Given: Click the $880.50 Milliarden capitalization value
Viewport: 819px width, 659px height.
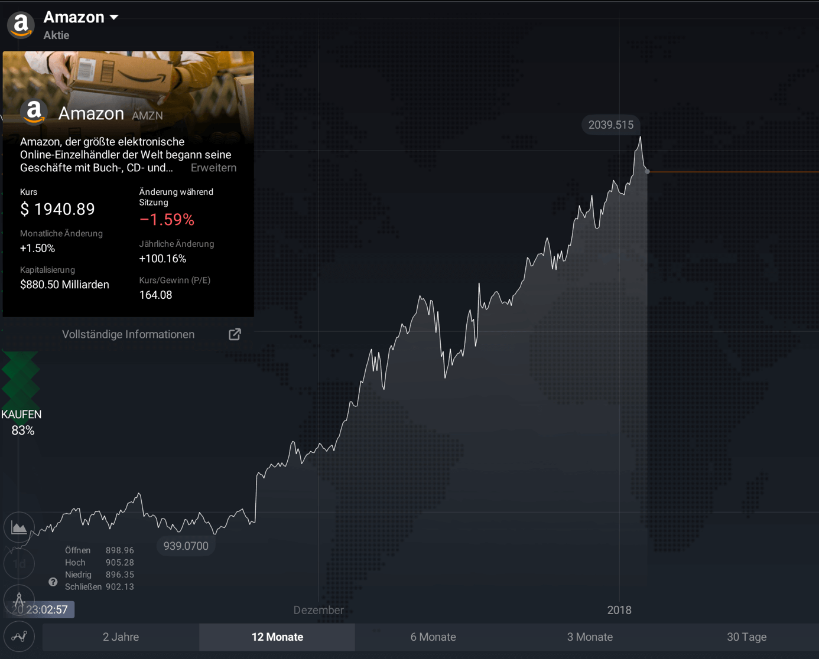Looking at the screenshot, I should (x=64, y=285).
